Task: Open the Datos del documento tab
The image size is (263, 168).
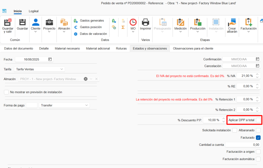Action: tap(19, 48)
